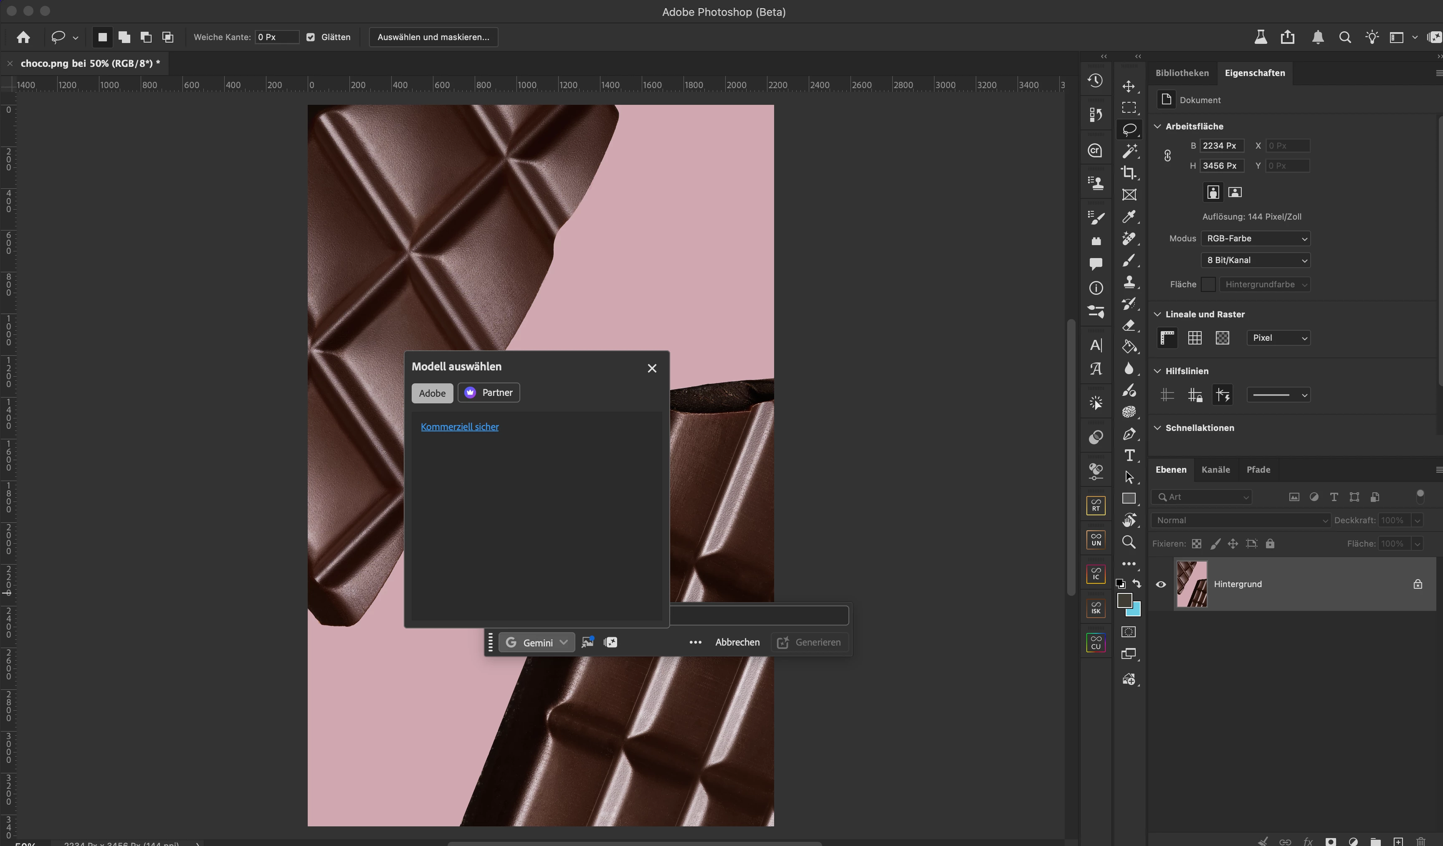Image resolution: width=1443 pixels, height=846 pixels.
Task: Open the History panel icon
Action: coord(1096,81)
